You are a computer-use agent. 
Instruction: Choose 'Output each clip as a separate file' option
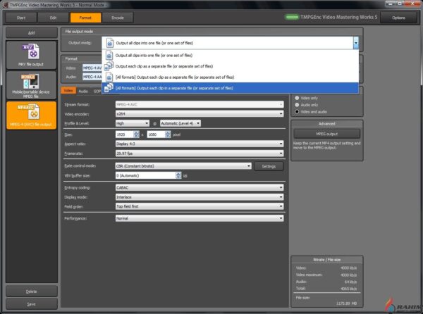coord(230,66)
